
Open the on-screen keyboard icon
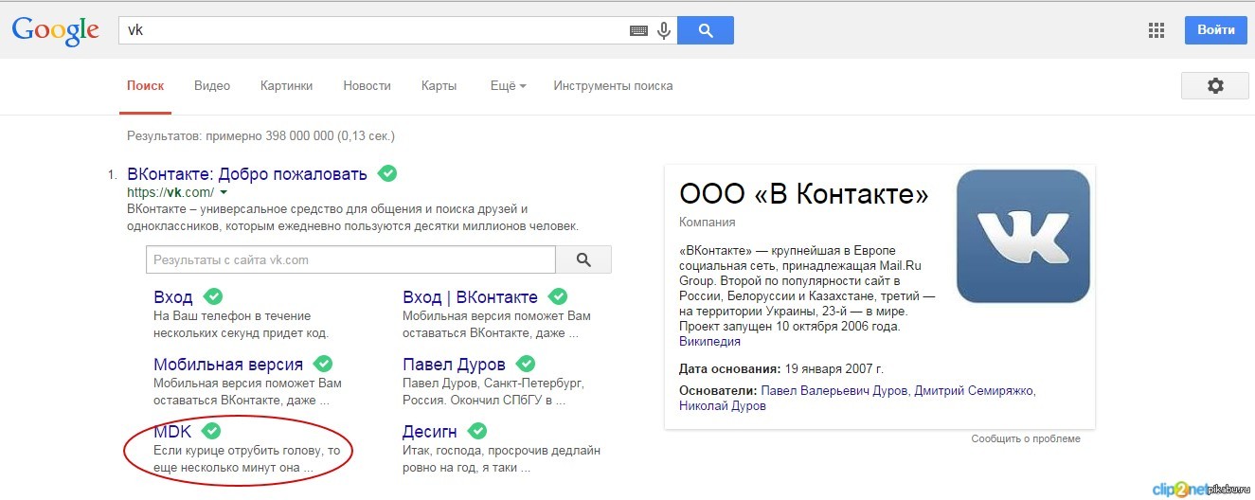(639, 30)
